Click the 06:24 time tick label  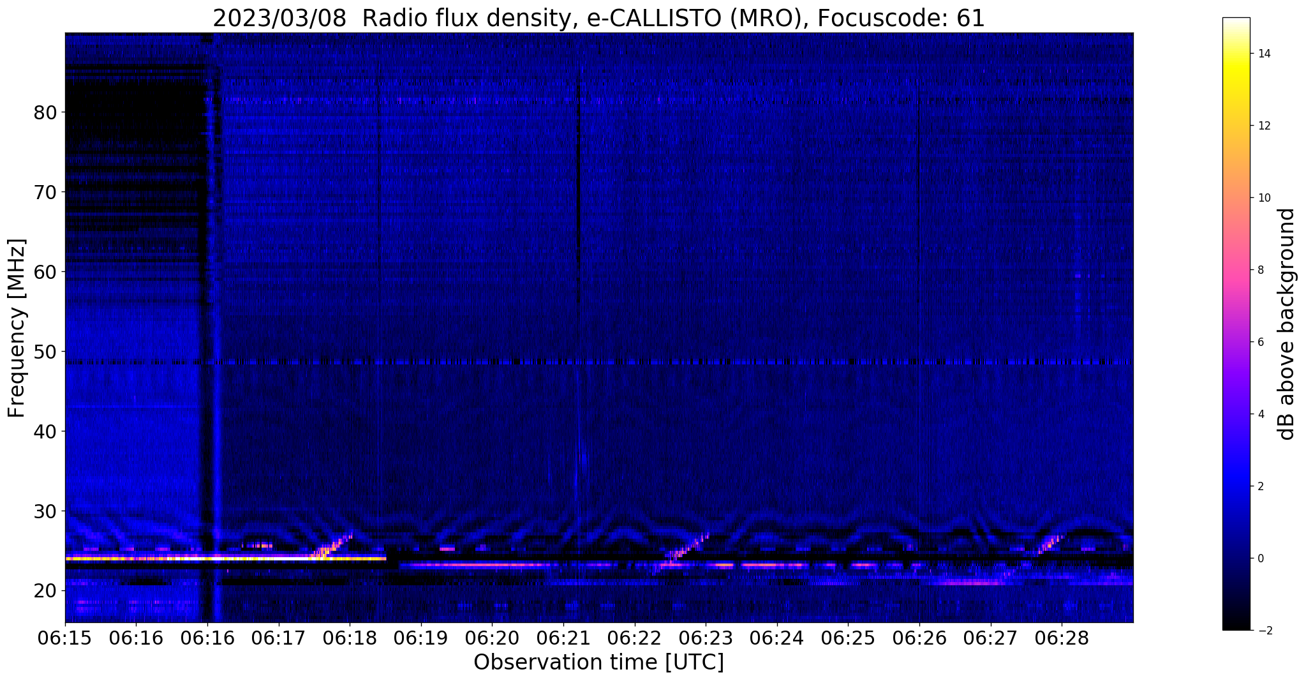point(777,639)
